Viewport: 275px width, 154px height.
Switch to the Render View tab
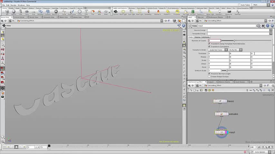tap(34, 17)
